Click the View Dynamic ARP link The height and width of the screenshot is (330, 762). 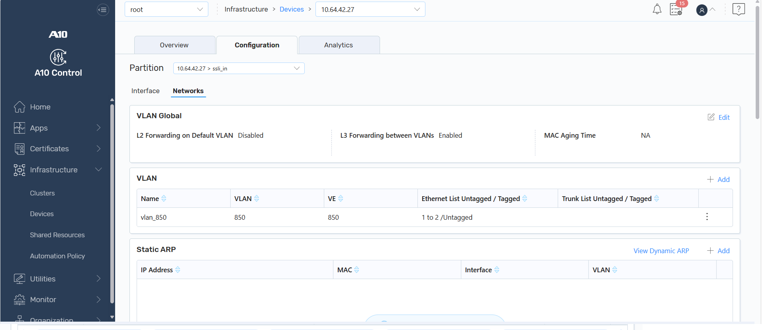pos(661,251)
